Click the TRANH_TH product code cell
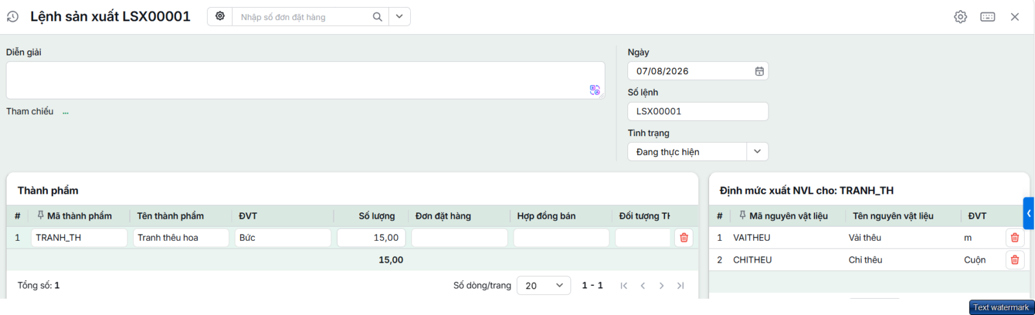Viewport: 1035px width, 315px height. click(79, 238)
